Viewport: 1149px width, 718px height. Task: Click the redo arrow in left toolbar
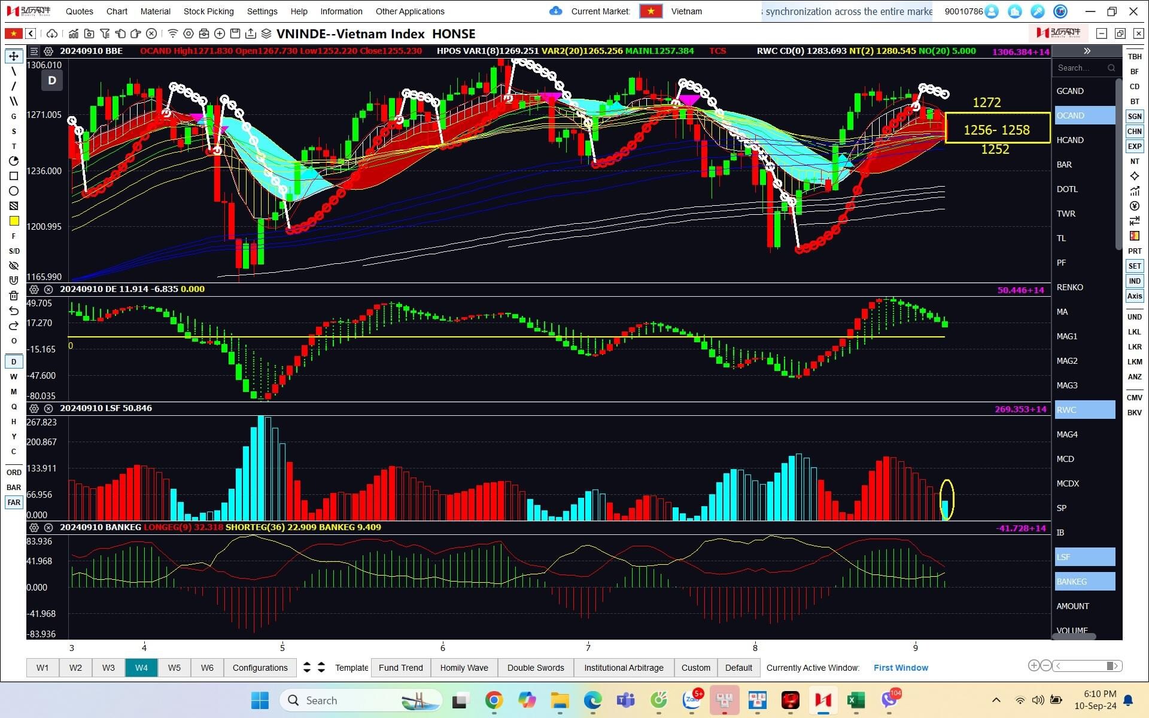[14, 325]
